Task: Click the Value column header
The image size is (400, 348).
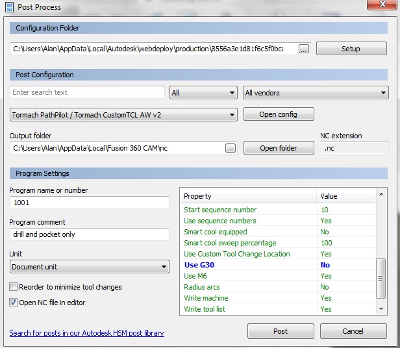Action: tap(346, 196)
